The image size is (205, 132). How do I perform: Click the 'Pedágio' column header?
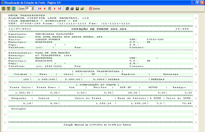[179, 88]
